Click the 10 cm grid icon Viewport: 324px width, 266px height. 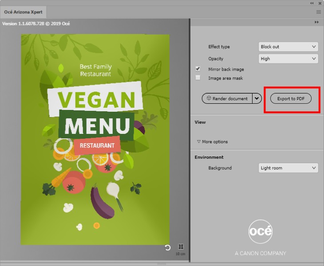coord(181,247)
